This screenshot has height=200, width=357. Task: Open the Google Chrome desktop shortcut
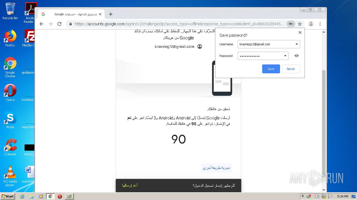pyautogui.click(x=10, y=67)
